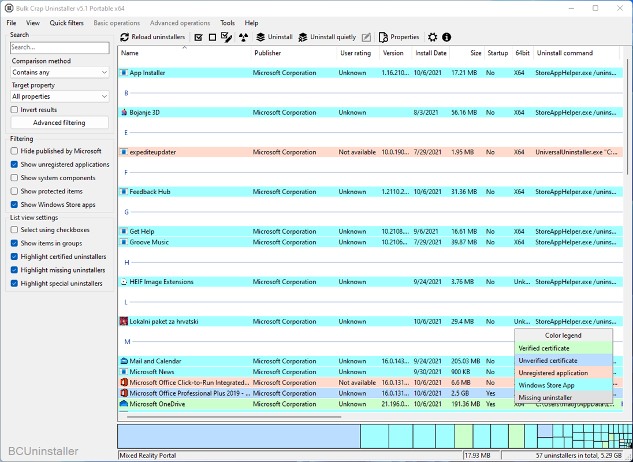Start Uninstall from the toolbar
This screenshot has height=462, width=633.
coord(274,37)
